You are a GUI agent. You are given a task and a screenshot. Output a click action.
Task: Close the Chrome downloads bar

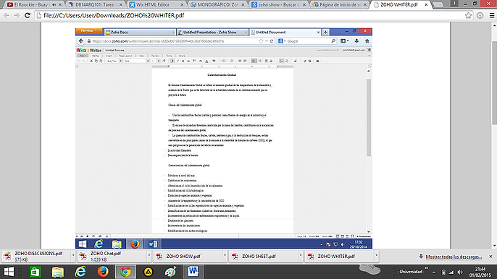[x=490, y=257]
